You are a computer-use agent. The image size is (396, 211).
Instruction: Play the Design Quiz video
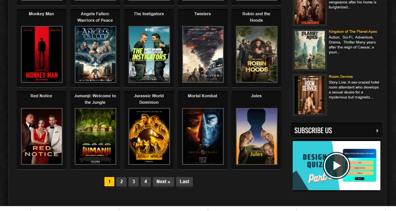[x=337, y=166]
